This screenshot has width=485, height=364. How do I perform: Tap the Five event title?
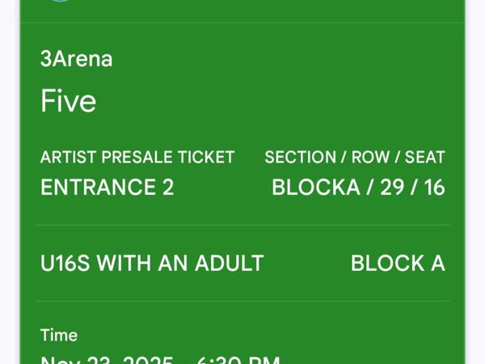click(x=69, y=100)
